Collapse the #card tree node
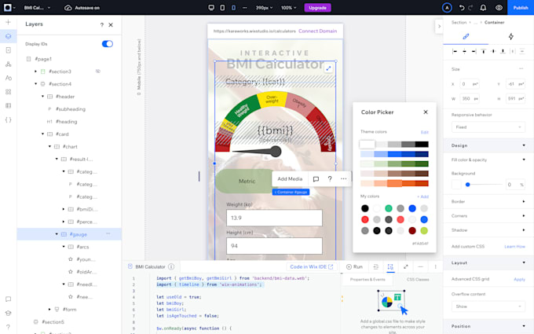 tap(42, 134)
